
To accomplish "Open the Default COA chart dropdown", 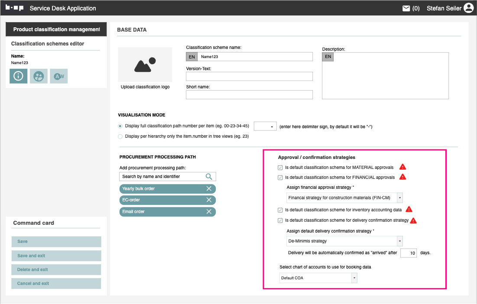I will [x=354, y=278].
